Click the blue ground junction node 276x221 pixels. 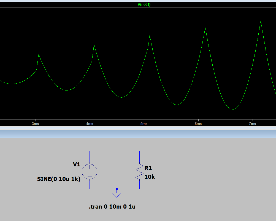pyautogui.click(x=117, y=189)
